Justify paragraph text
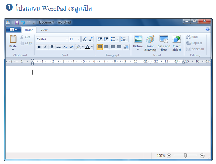 point(119,47)
